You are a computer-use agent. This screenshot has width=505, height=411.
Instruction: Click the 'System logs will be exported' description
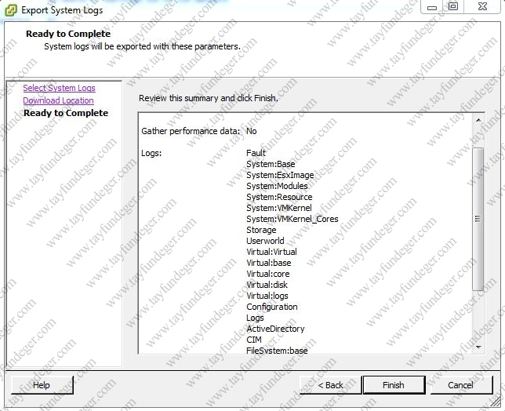click(142, 47)
